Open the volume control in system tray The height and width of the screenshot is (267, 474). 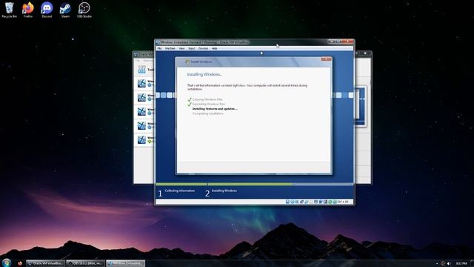[449, 264]
